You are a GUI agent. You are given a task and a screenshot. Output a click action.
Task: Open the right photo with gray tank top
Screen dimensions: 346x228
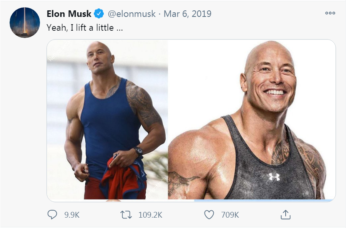(252, 119)
